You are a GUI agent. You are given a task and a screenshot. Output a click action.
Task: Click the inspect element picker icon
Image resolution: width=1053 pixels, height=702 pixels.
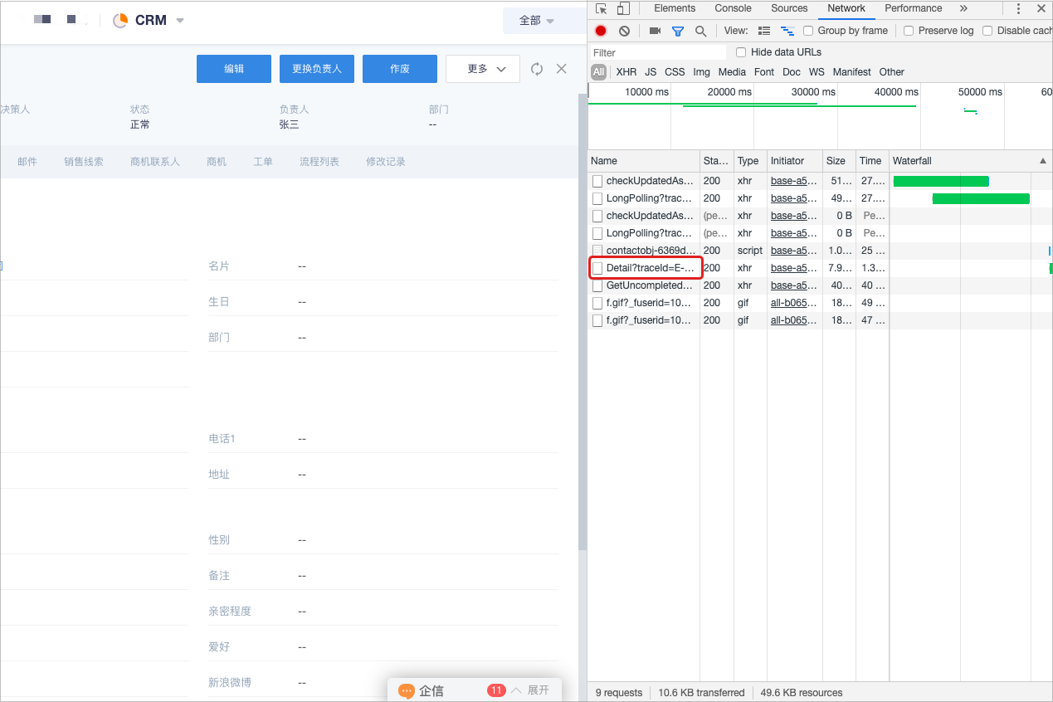tap(601, 9)
